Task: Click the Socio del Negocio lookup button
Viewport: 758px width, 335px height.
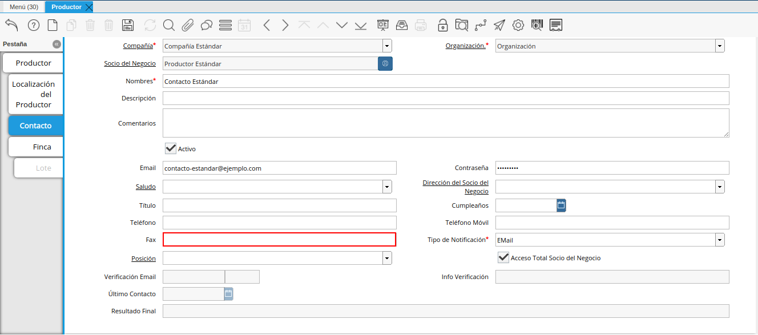Action: pos(385,63)
